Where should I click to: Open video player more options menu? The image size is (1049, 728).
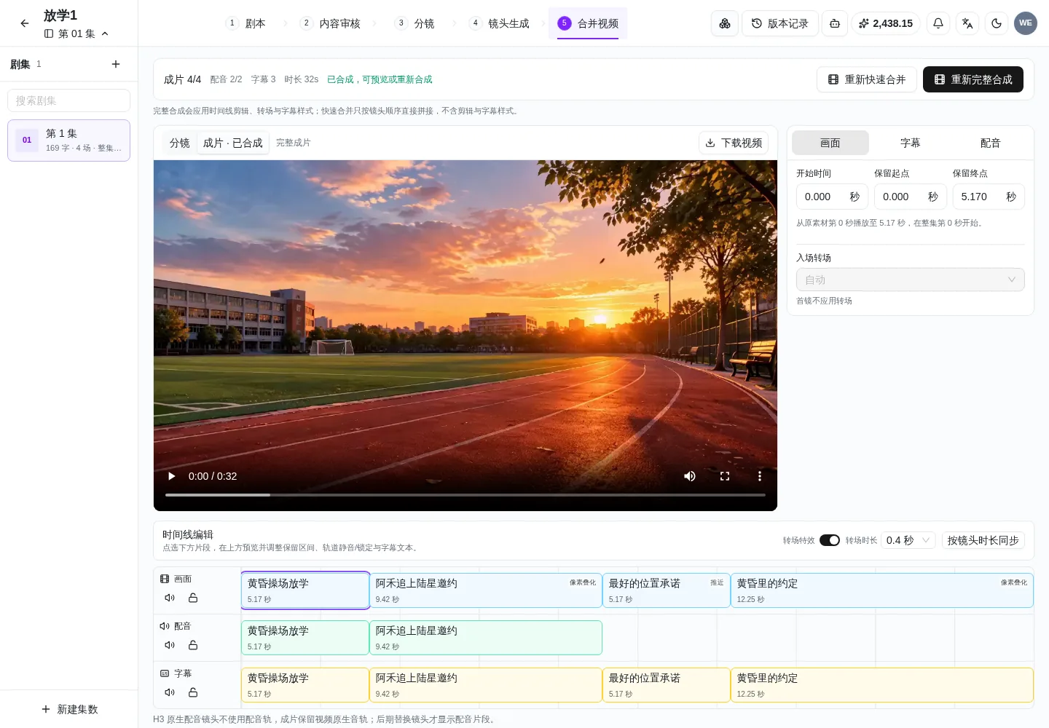(760, 476)
